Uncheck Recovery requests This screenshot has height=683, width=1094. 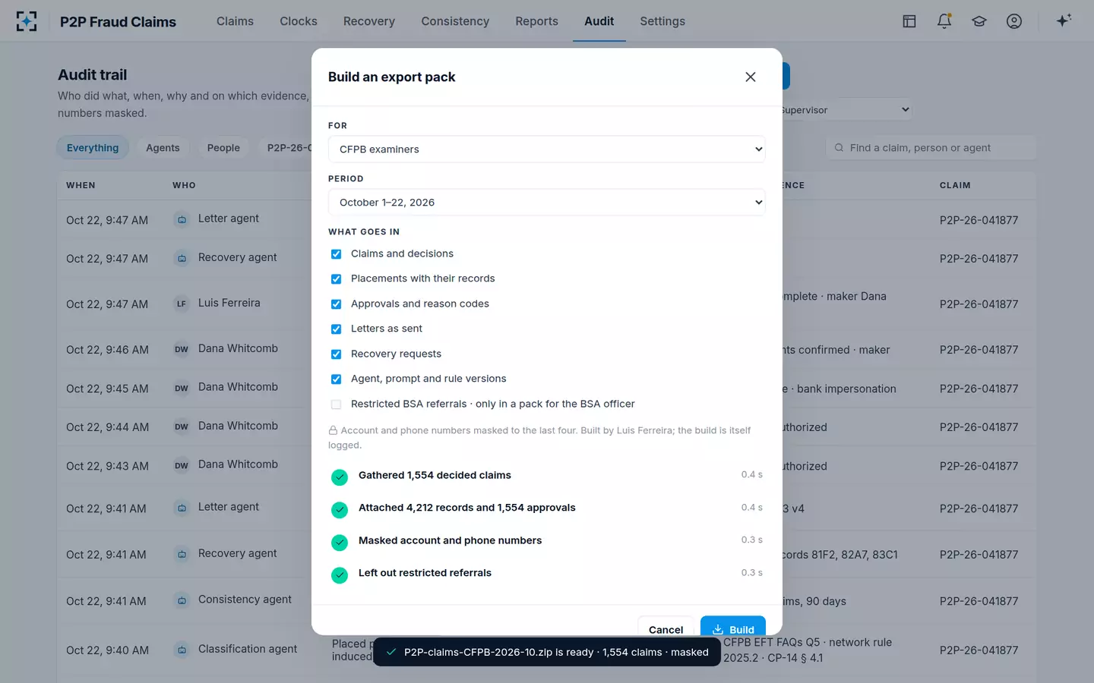(x=336, y=354)
